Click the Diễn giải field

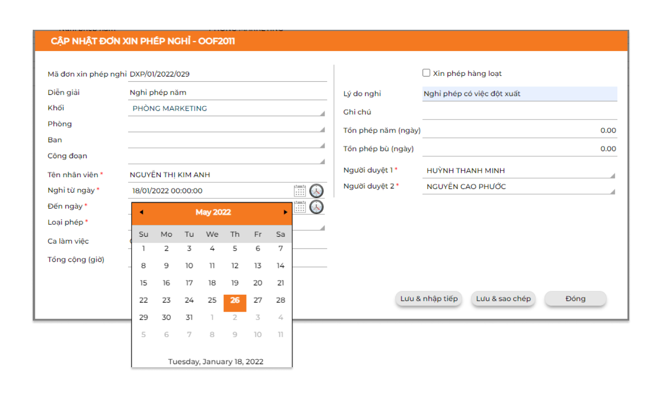[227, 93]
